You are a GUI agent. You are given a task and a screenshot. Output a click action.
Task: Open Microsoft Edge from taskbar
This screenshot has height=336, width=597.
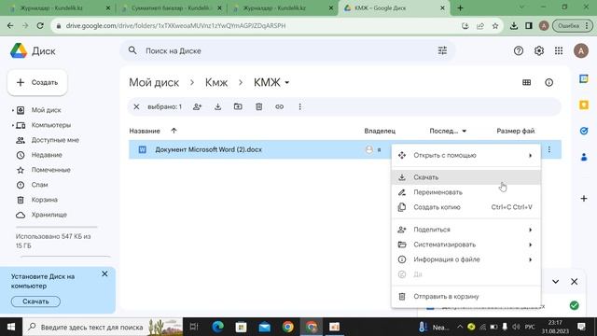(217, 327)
